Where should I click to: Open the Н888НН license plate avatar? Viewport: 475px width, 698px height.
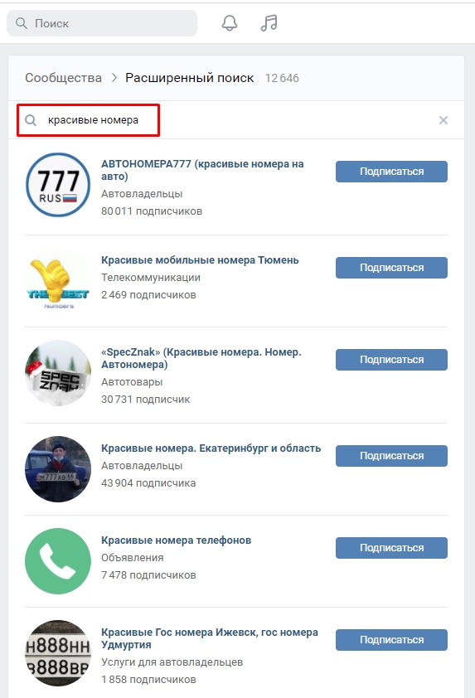click(58, 653)
